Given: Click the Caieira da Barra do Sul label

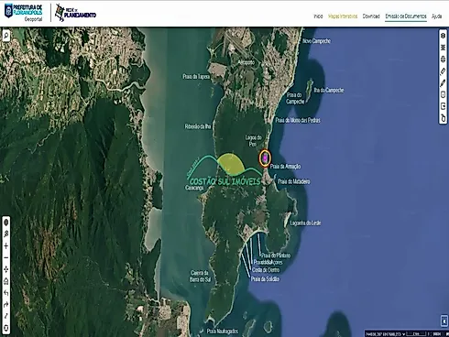Looking at the screenshot, I should pyautogui.click(x=200, y=276).
